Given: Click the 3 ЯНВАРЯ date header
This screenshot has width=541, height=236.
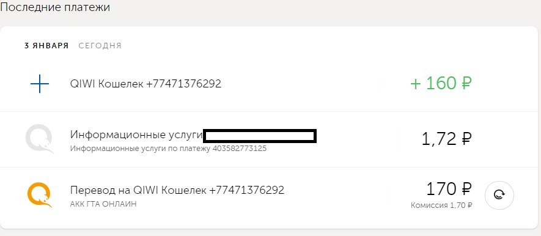Looking at the screenshot, I should (46, 46).
